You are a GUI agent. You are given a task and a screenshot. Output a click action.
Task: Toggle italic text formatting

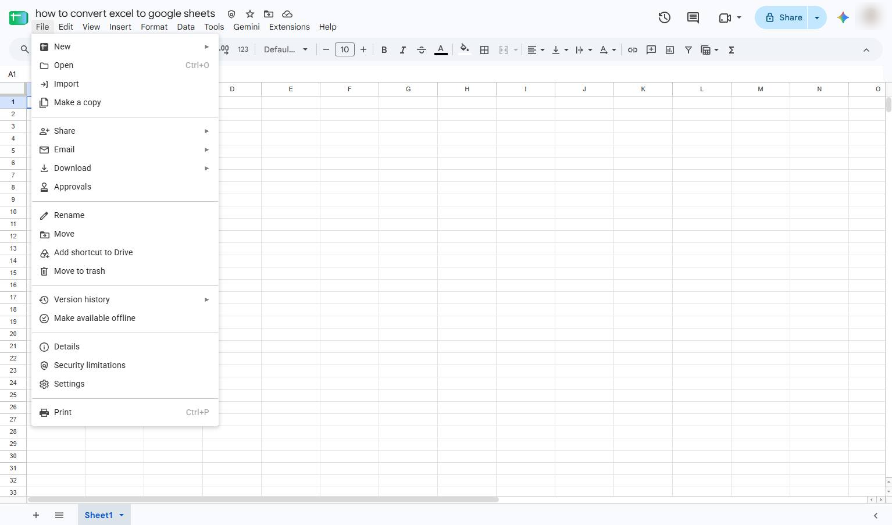(x=402, y=50)
